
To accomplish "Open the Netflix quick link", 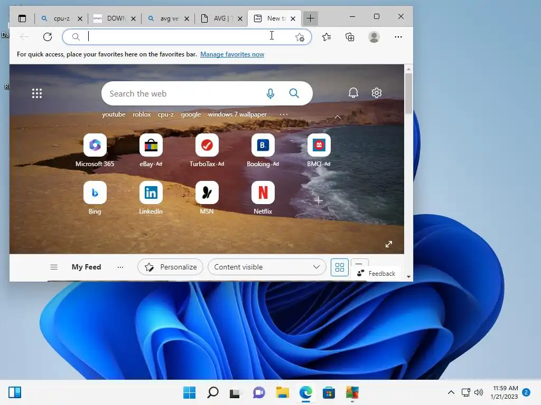I will coord(263,198).
